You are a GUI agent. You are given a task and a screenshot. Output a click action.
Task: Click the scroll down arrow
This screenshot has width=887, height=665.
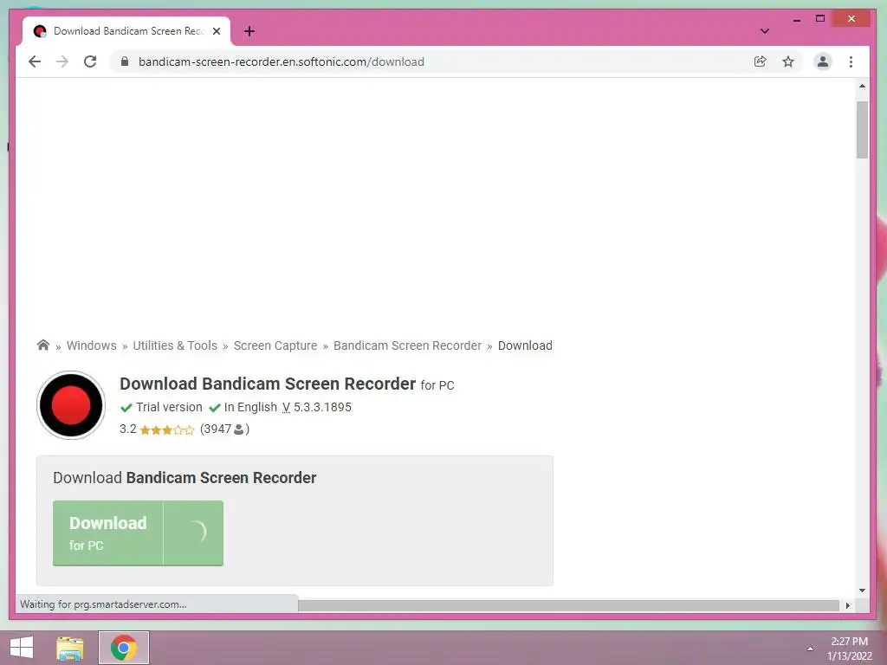862,591
